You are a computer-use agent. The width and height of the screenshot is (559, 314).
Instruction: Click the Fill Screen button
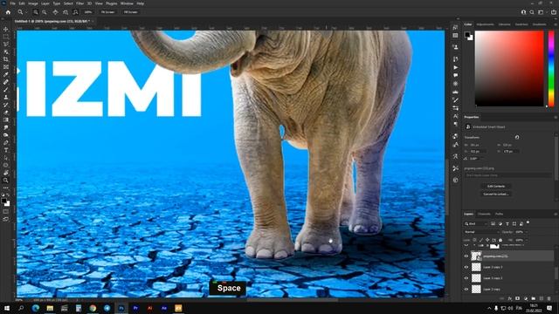130,12
